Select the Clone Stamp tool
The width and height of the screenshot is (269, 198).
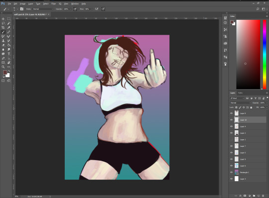3,41
